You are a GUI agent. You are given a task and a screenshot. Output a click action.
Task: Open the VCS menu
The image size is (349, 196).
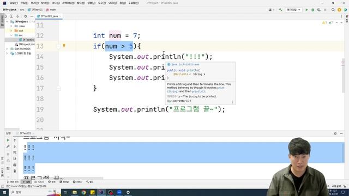point(112,3)
